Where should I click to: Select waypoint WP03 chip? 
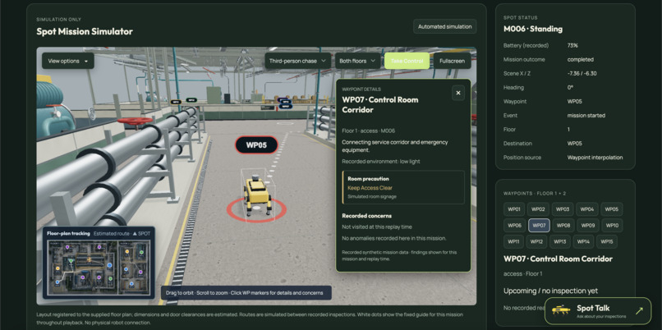[x=563, y=209]
